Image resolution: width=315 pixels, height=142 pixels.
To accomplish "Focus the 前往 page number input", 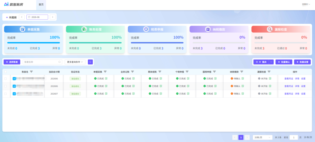I will coord(294,137).
